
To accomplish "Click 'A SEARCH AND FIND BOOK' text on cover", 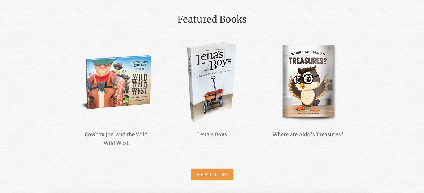I will [307, 114].
